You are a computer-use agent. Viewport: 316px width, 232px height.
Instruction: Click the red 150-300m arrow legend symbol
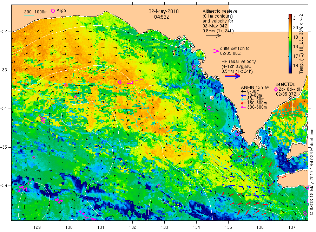[x=243, y=103]
